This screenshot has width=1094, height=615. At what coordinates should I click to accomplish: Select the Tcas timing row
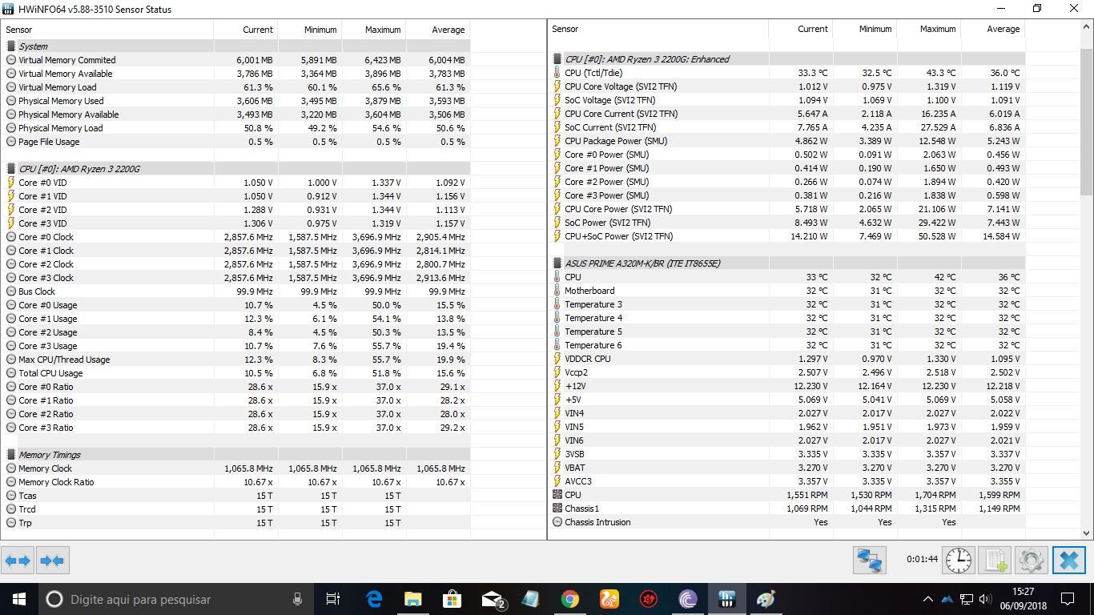pyautogui.click(x=235, y=496)
